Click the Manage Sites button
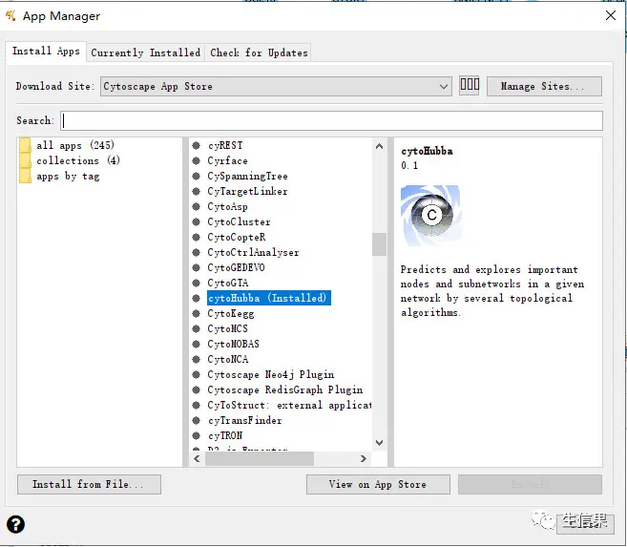Image resolution: width=627 pixels, height=547 pixels. [x=544, y=86]
